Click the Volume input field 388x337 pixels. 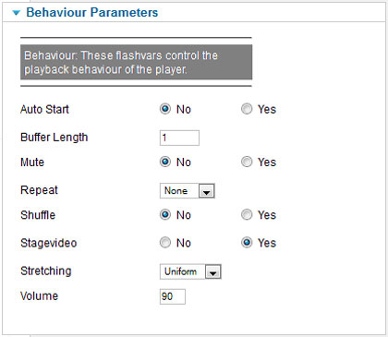coord(173,296)
